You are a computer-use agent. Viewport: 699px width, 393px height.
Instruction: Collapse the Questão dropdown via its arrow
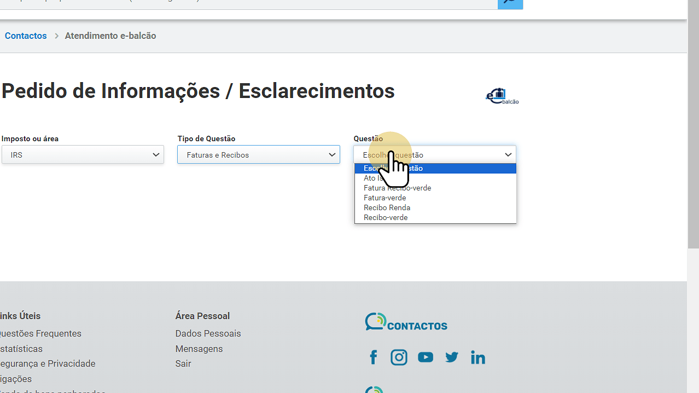pyautogui.click(x=508, y=155)
